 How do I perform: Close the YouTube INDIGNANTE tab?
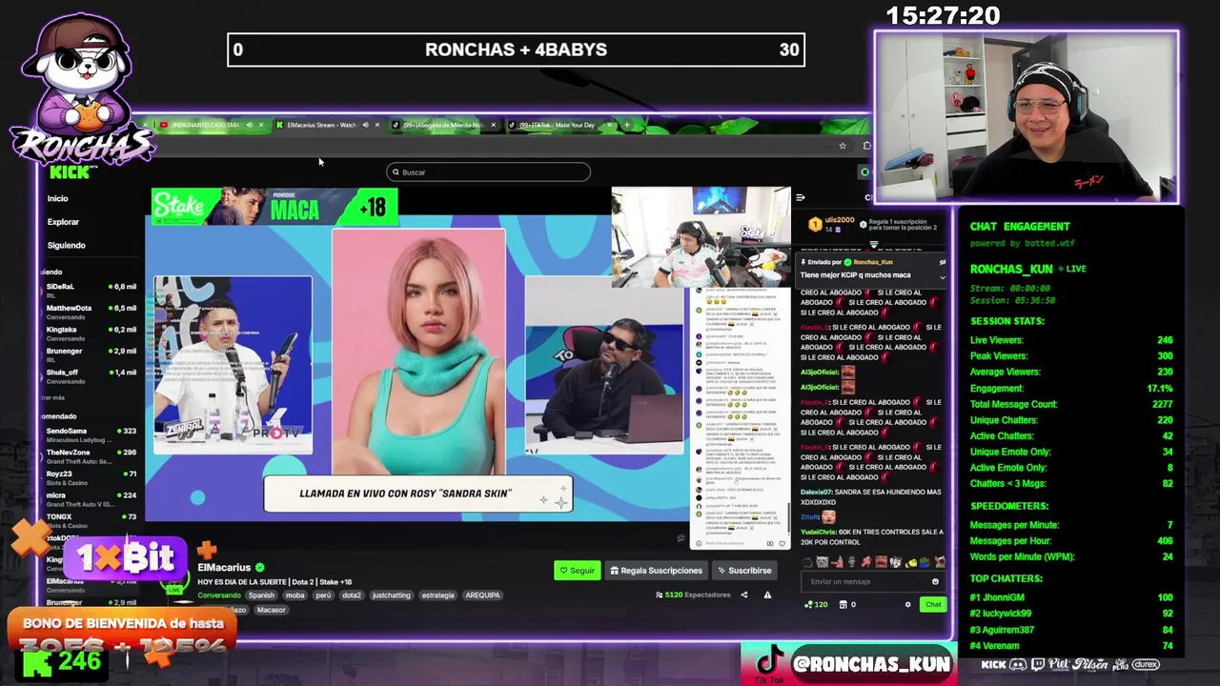pos(261,125)
